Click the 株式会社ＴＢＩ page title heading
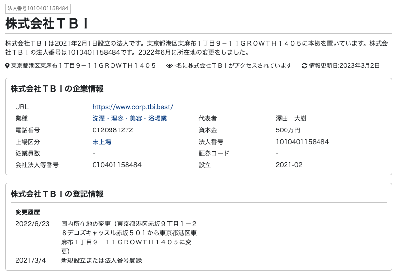The width and height of the screenshot is (398, 274). (47, 24)
